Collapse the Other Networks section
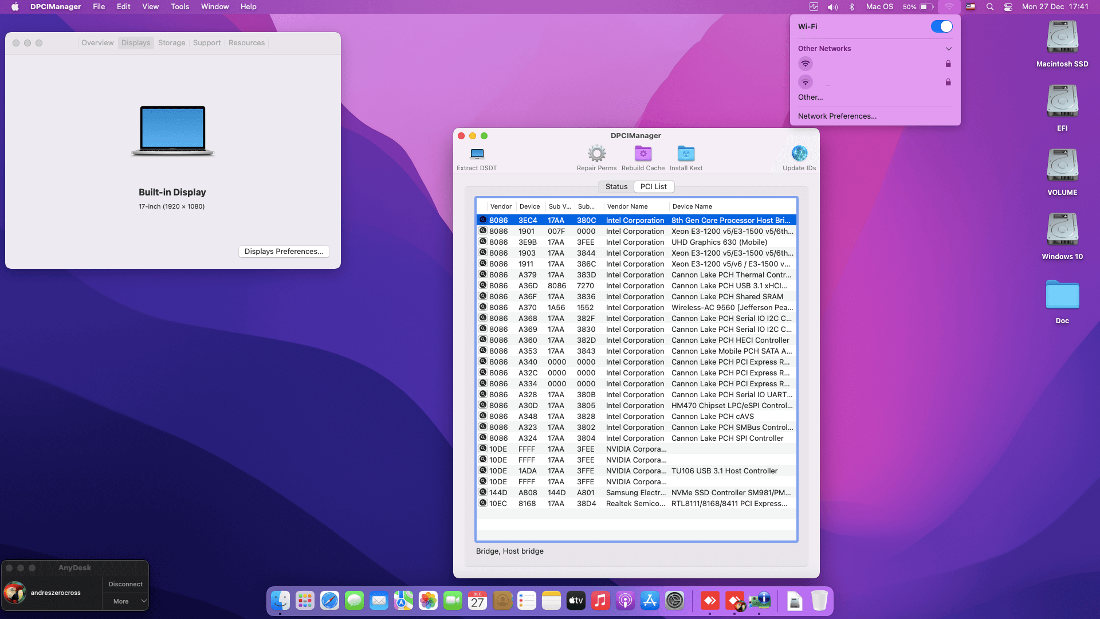Screen dimensions: 1100x619 point(949,49)
